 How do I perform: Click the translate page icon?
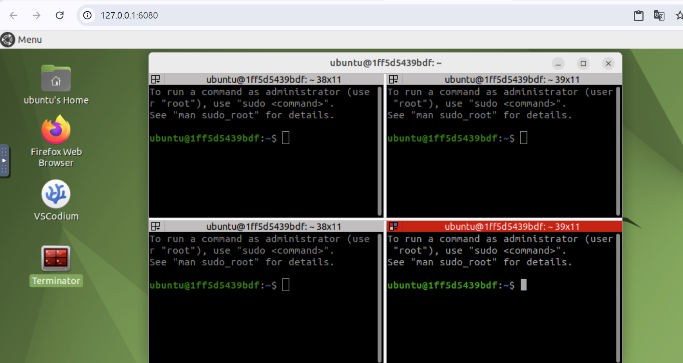[x=659, y=15]
